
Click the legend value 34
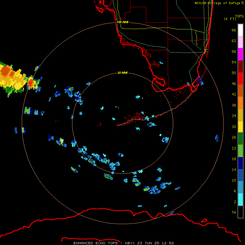(234, 116)
